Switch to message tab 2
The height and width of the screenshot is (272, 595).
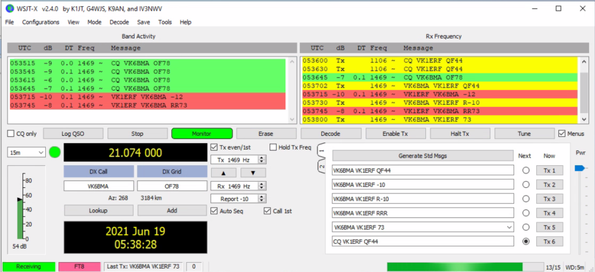coord(320,168)
